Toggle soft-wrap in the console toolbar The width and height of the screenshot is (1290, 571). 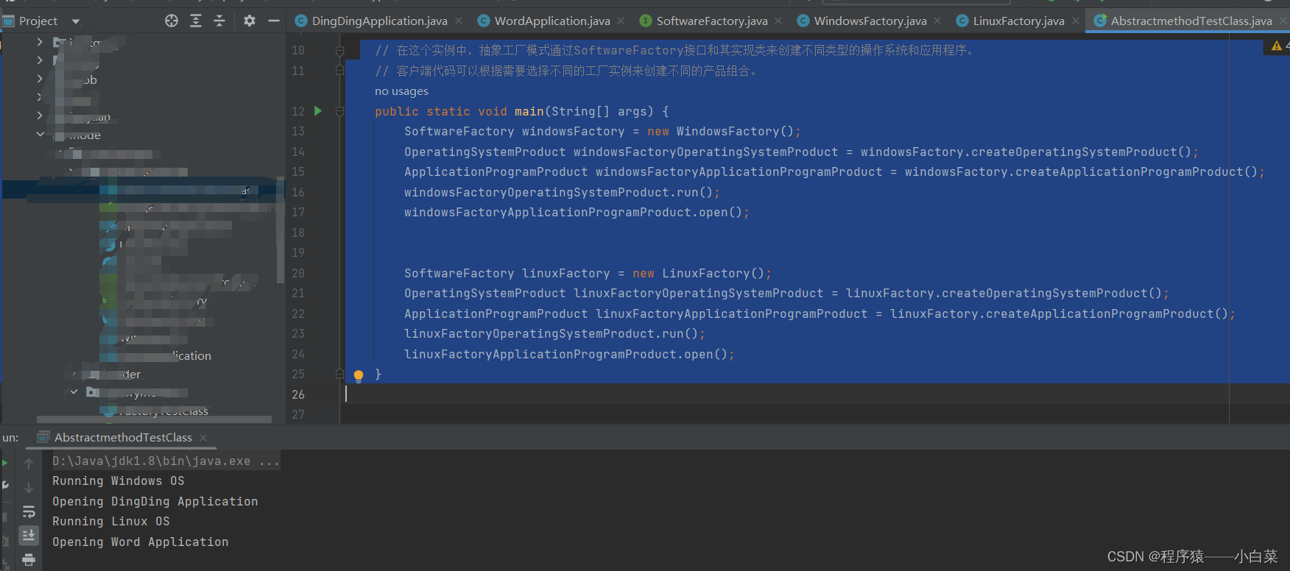(29, 511)
